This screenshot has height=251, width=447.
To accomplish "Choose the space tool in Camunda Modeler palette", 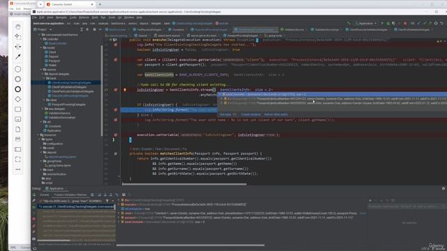I will pyautogui.click(x=18, y=47).
